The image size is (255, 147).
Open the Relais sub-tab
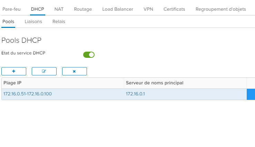click(x=59, y=22)
